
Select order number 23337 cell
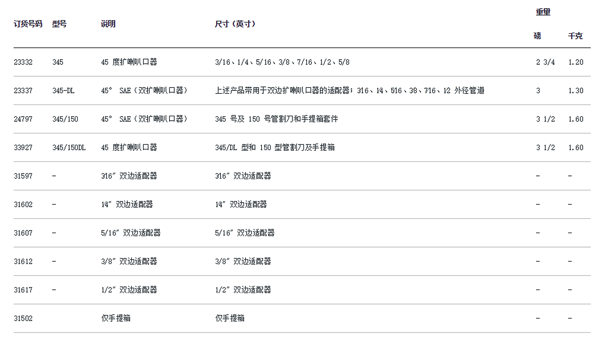pyautogui.click(x=23, y=91)
